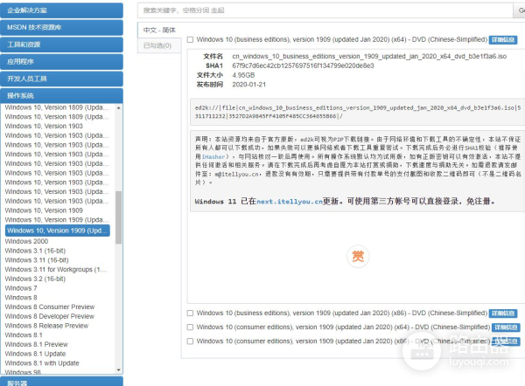Open 详细信息 for business editions x64
The image size is (525, 386).
pos(503,40)
